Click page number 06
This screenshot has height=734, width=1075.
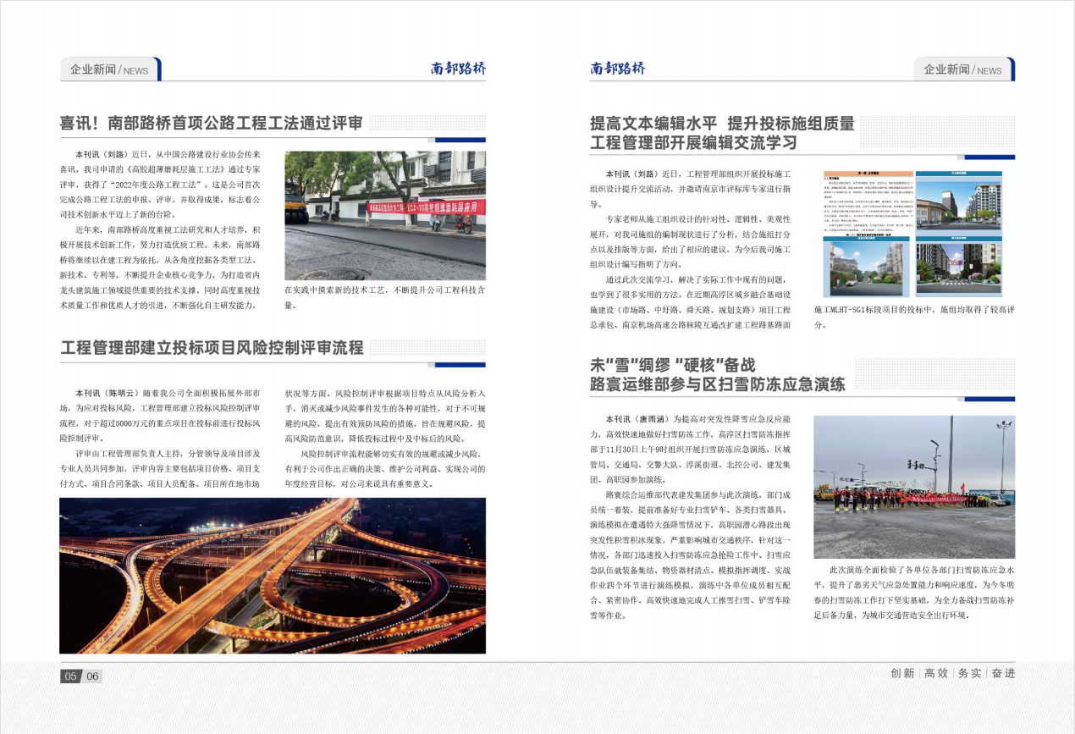pos(92,676)
